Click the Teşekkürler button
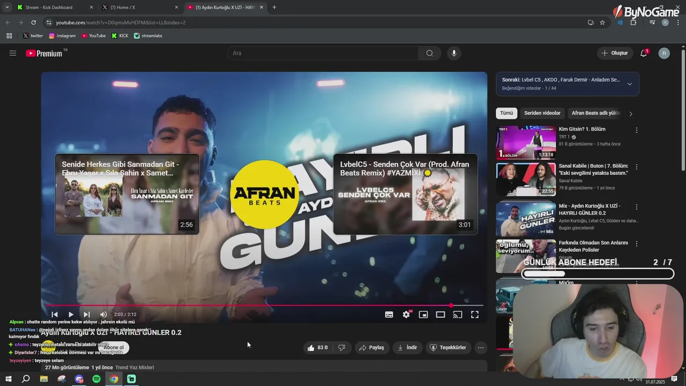Screen dimensions: 686x386 449,347
